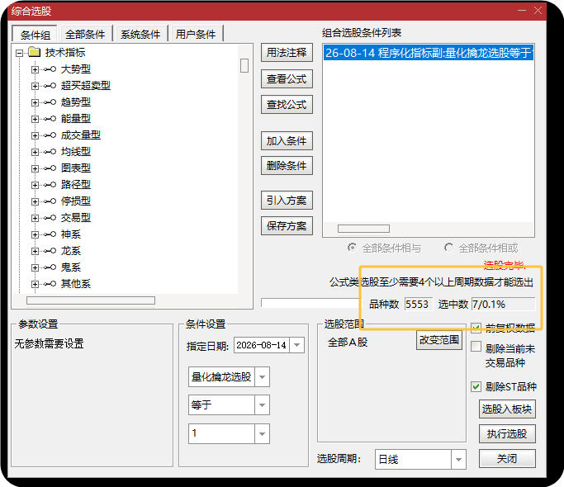Click the key icon beside 超买超卖型
This screenshot has height=487, width=564.
50,86
